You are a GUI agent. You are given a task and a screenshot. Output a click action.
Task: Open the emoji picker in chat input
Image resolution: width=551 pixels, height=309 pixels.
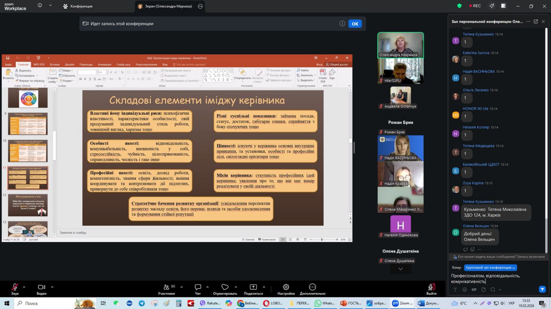[465, 290]
